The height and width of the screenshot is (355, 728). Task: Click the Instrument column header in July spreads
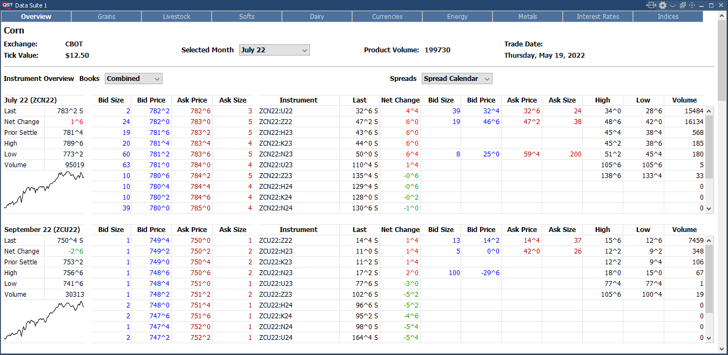click(x=299, y=100)
